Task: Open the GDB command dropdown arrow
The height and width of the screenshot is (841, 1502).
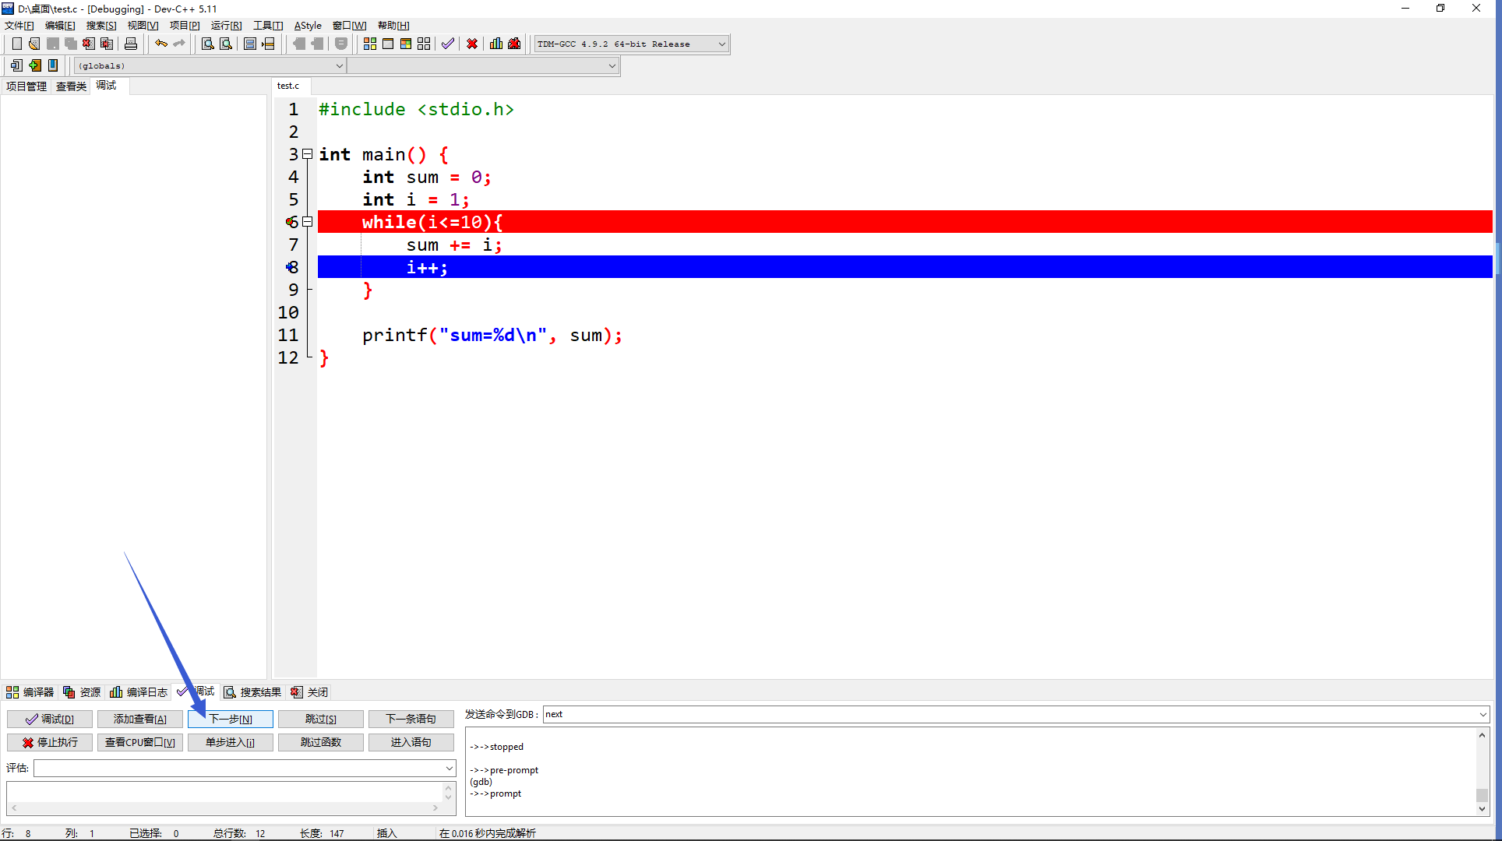Action: pyautogui.click(x=1482, y=714)
